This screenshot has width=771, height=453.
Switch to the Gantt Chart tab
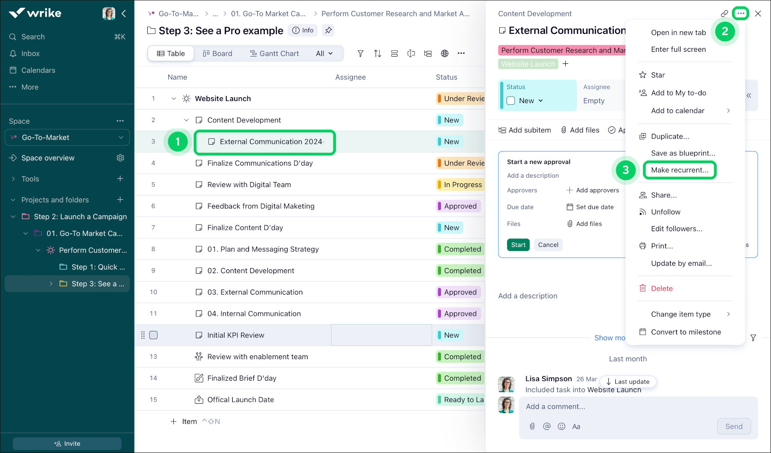[x=274, y=54]
